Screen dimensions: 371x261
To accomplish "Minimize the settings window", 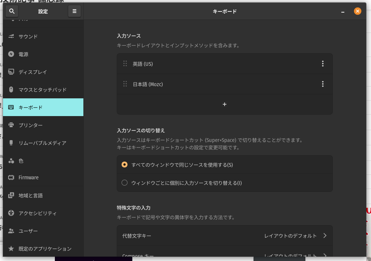I will (x=343, y=11).
